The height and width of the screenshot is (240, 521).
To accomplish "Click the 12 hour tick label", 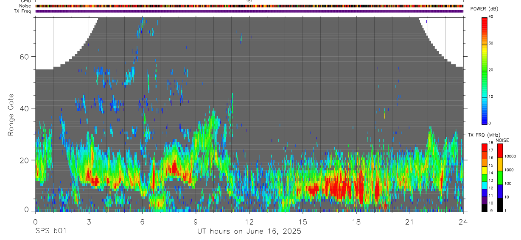I will (249, 222).
